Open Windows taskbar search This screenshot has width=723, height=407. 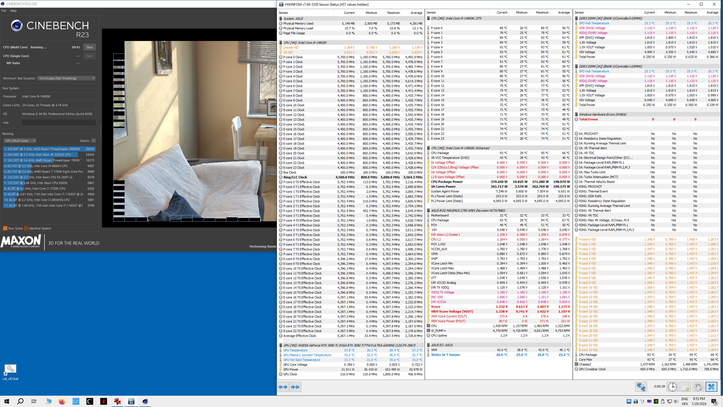tap(20, 401)
